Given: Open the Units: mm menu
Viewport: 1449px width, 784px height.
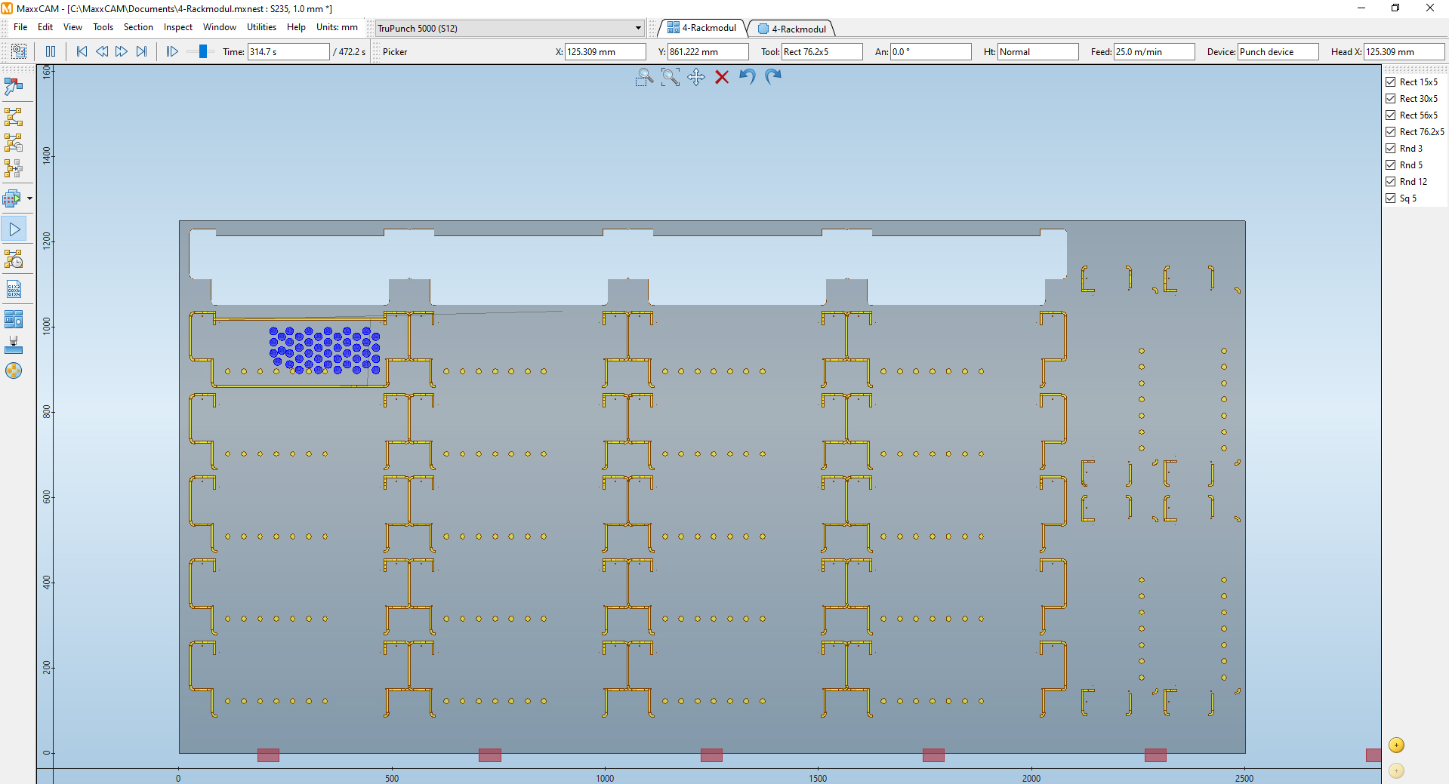Looking at the screenshot, I should click(337, 27).
